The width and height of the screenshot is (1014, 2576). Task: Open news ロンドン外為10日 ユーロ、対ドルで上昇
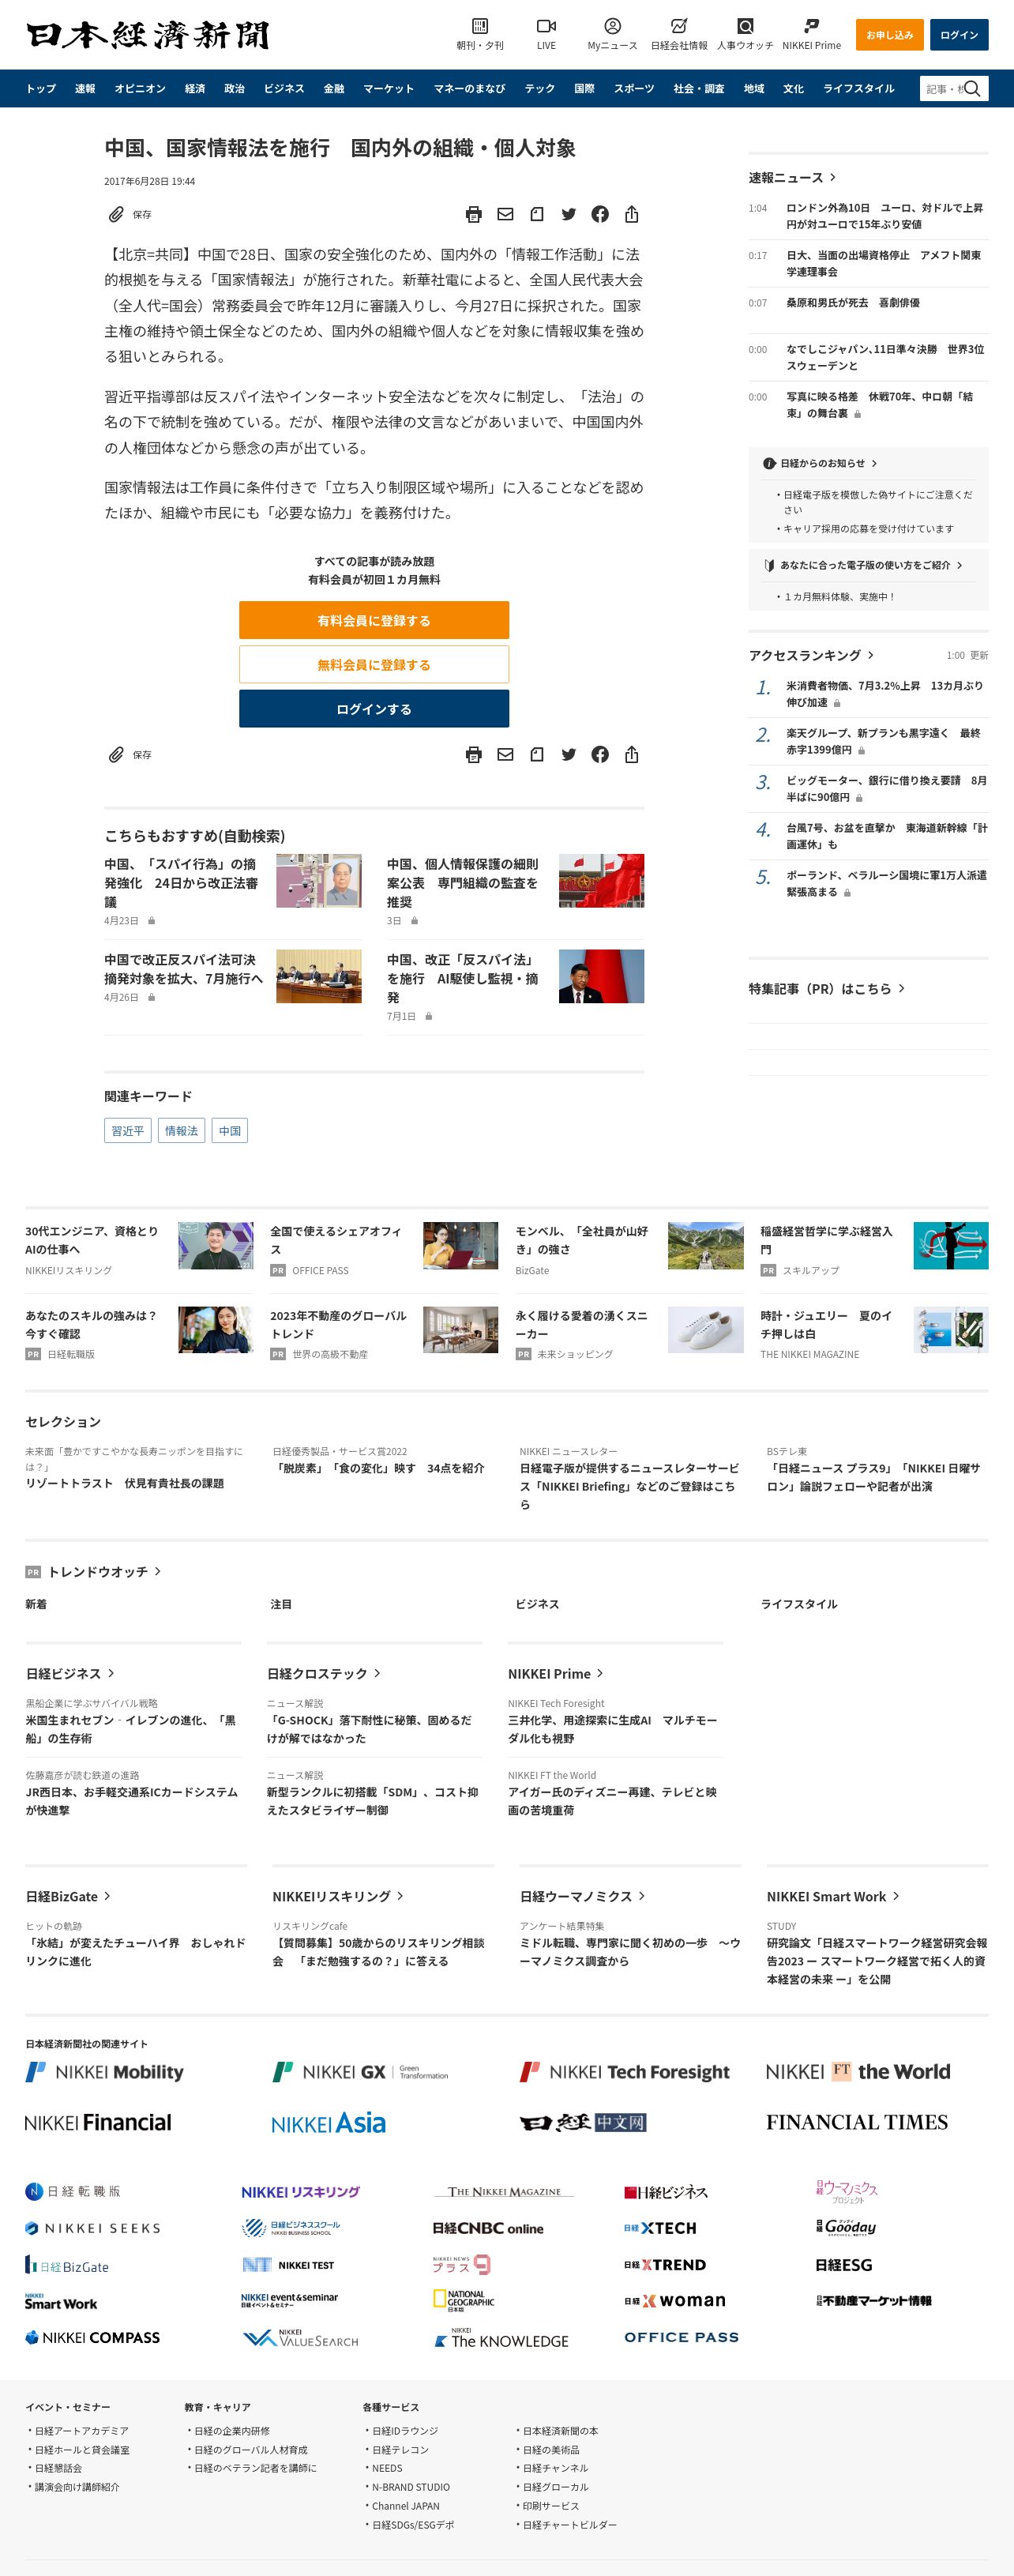884,216
